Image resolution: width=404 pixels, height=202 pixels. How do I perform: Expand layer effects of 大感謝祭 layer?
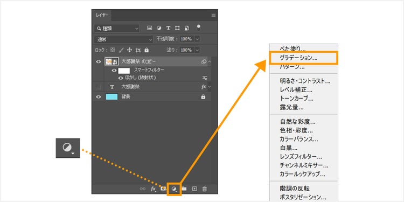pos(209,87)
